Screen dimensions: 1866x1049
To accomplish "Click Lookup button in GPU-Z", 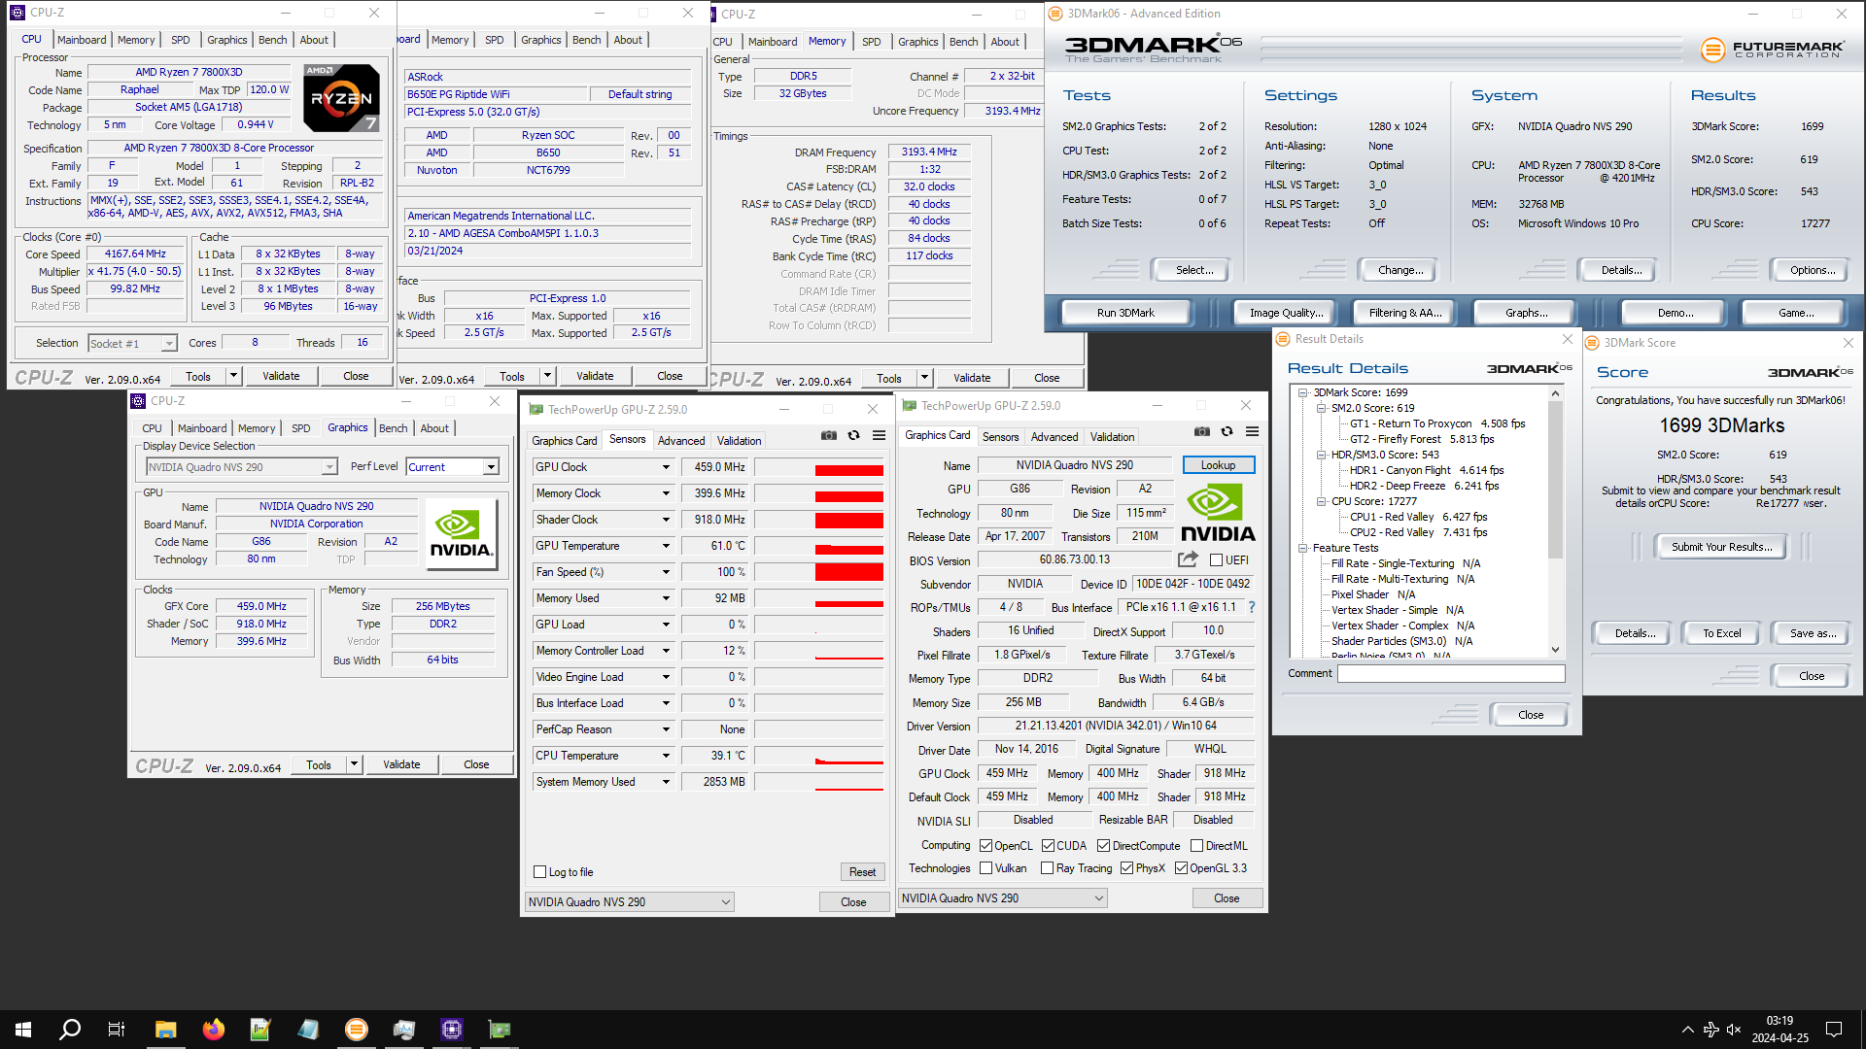I will (1218, 465).
